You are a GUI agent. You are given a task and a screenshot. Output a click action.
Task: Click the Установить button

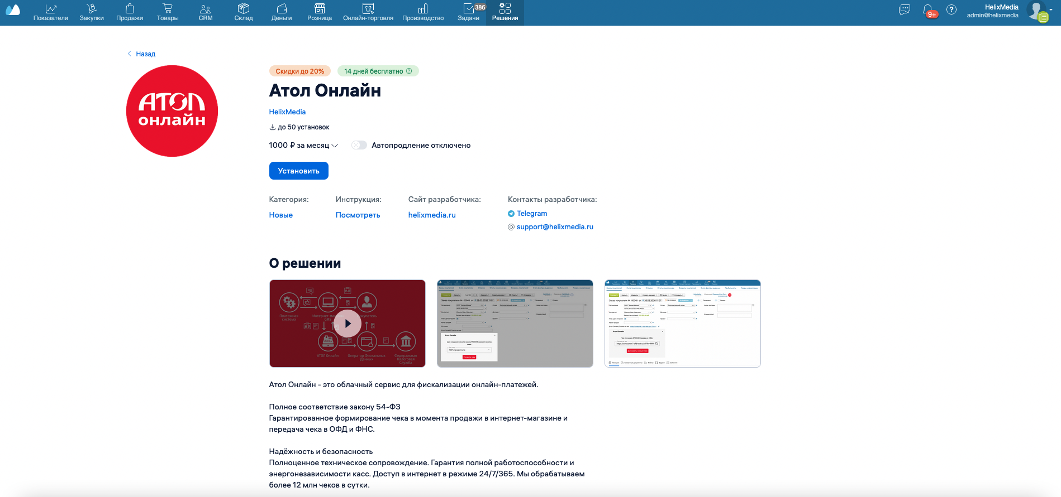pyautogui.click(x=299, y=171)
